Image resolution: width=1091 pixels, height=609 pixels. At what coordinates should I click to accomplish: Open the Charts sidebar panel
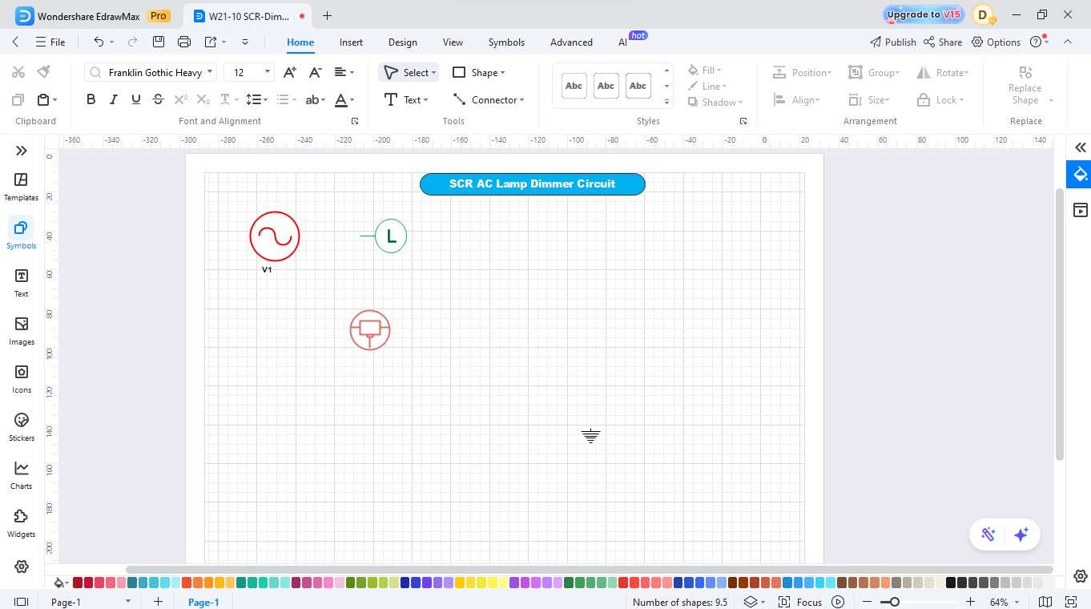point(21,475)
